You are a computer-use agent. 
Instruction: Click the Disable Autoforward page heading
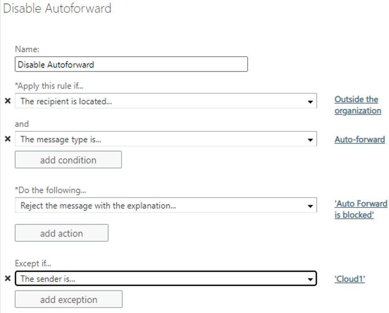(57, 9)
